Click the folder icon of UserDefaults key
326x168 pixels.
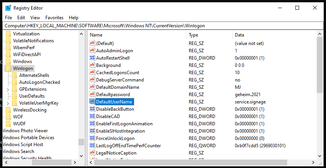click(x=14, y=96)
